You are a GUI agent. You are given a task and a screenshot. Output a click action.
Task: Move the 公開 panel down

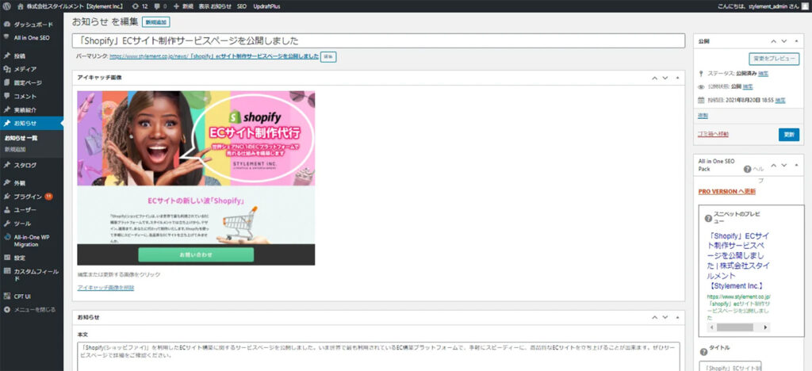click(784, 41)
